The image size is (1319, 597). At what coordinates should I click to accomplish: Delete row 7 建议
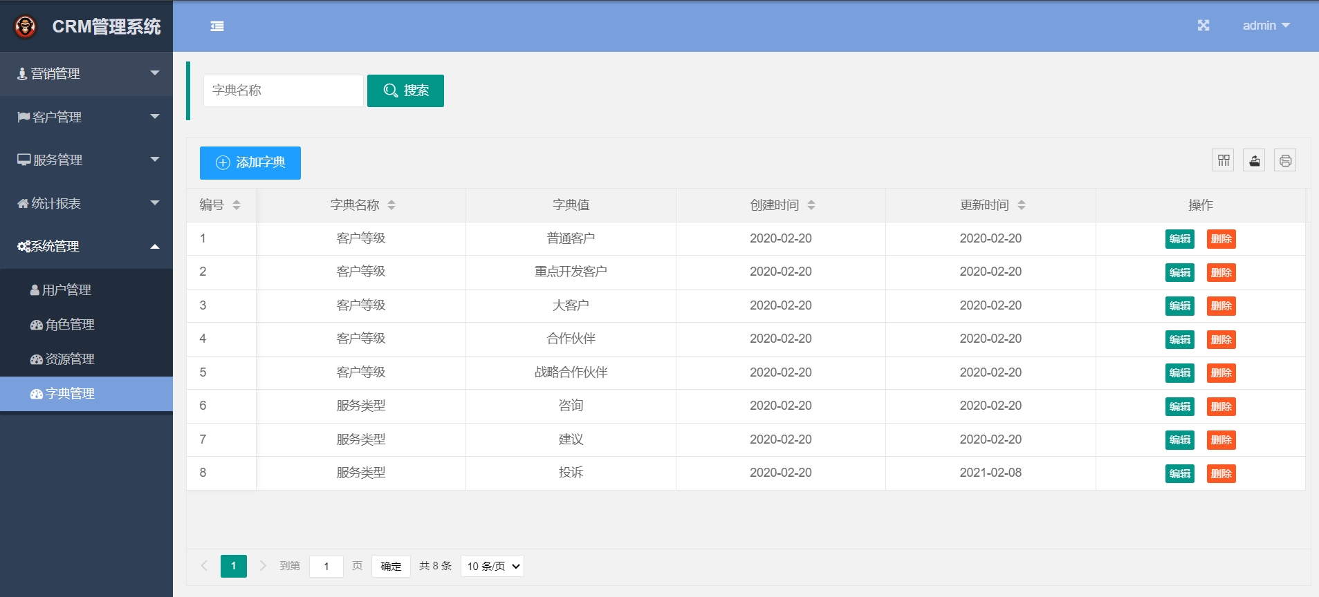coord(1221,440)
